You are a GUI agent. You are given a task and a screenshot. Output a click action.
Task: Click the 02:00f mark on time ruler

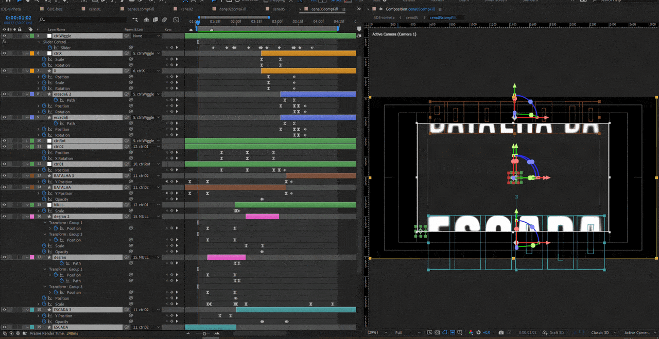(x=236, y=22)
